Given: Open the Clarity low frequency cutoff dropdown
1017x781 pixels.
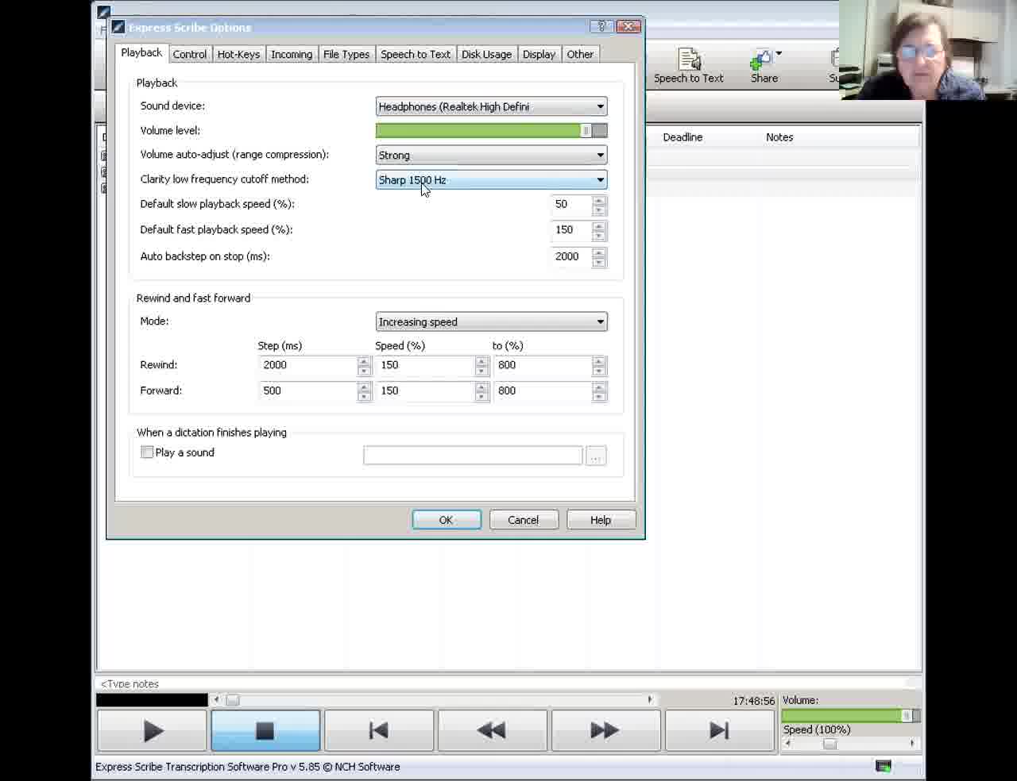Looking at the screenshot, I should point(491,179).
